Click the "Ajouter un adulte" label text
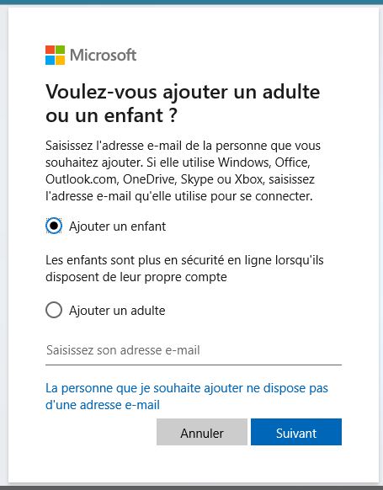This screenshot has height=490, width=383. click(x=117, y=311)
